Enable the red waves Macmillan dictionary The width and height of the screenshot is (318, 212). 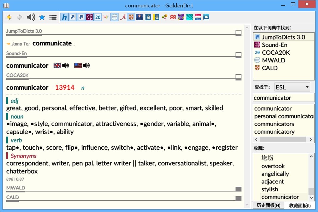[x=173, y=17]
